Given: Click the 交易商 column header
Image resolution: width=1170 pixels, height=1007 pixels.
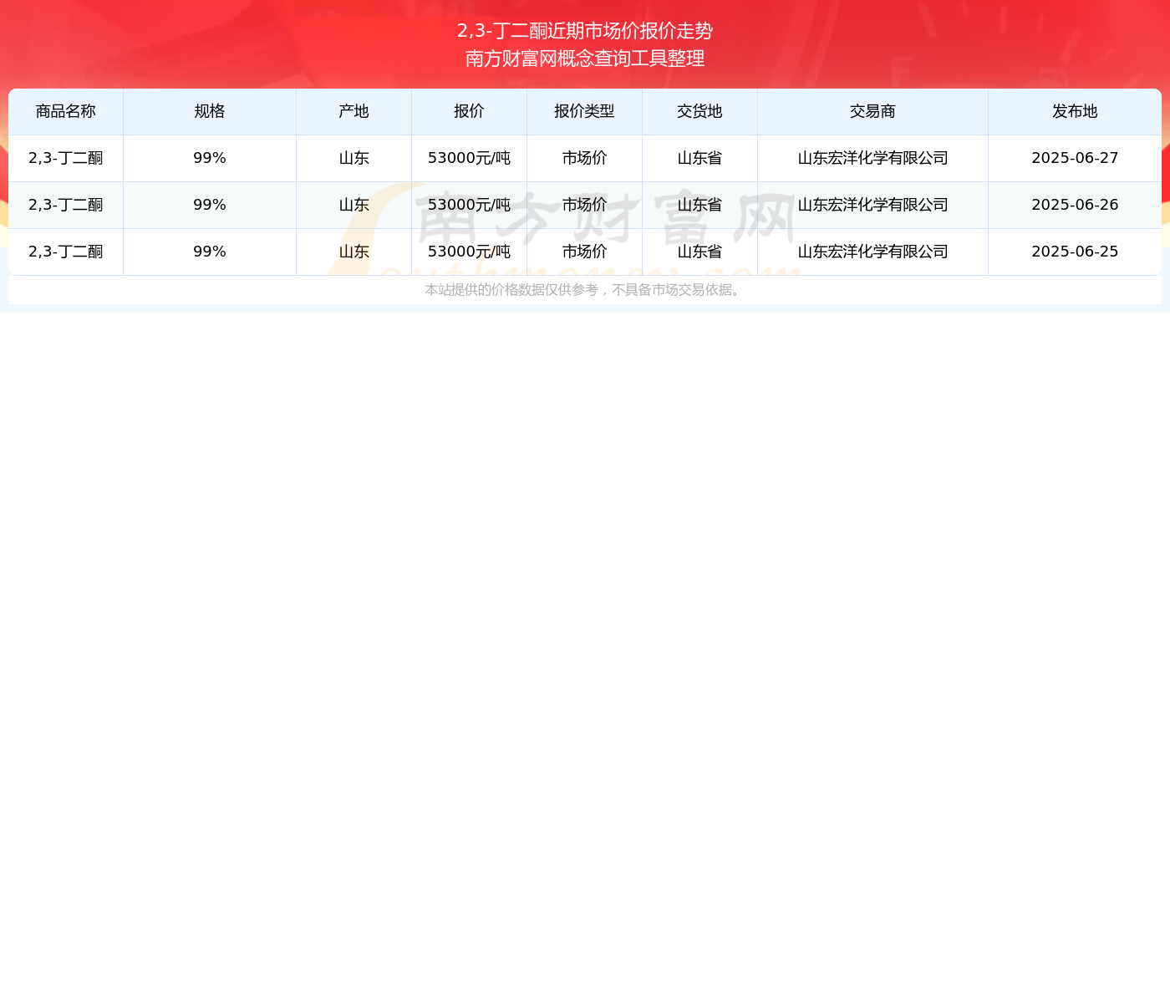Looking at the screenshot, I should [x=873, y=111].
